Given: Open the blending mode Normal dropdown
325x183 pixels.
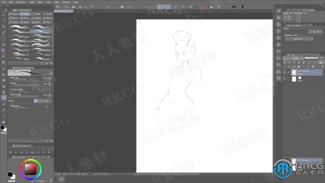Looking at the screenshot, I should coord(296,58).
